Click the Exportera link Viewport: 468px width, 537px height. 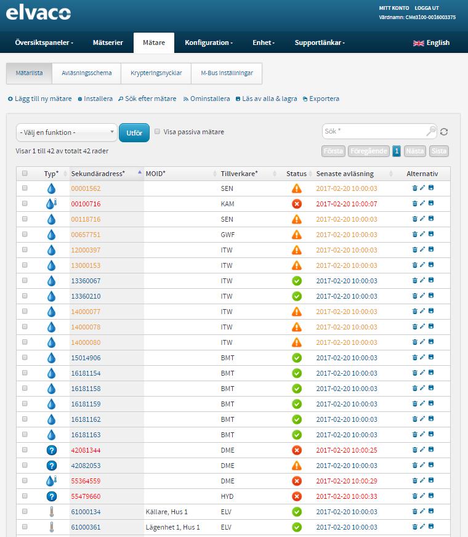pyautogui.click(x=321, y=99)
